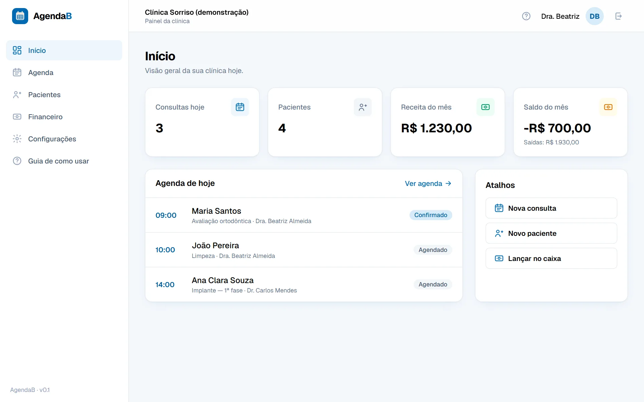This screenshot has height=402, width=644.
Task: Click the calendar icon in Nova consulta shortcut
Action: click(x=499, y=208)
